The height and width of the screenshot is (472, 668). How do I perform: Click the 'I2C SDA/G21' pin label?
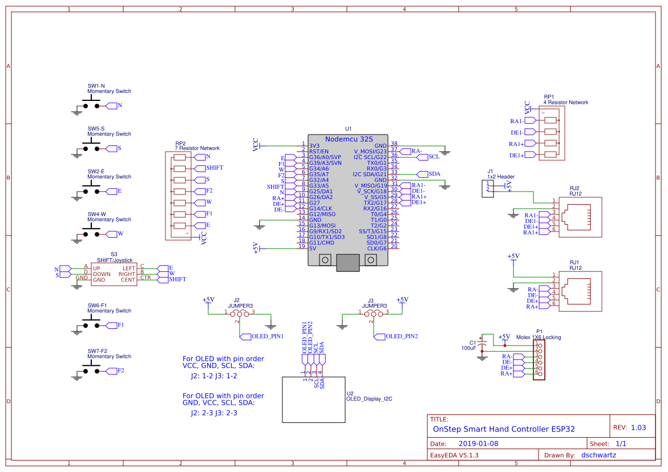[369, 174]
